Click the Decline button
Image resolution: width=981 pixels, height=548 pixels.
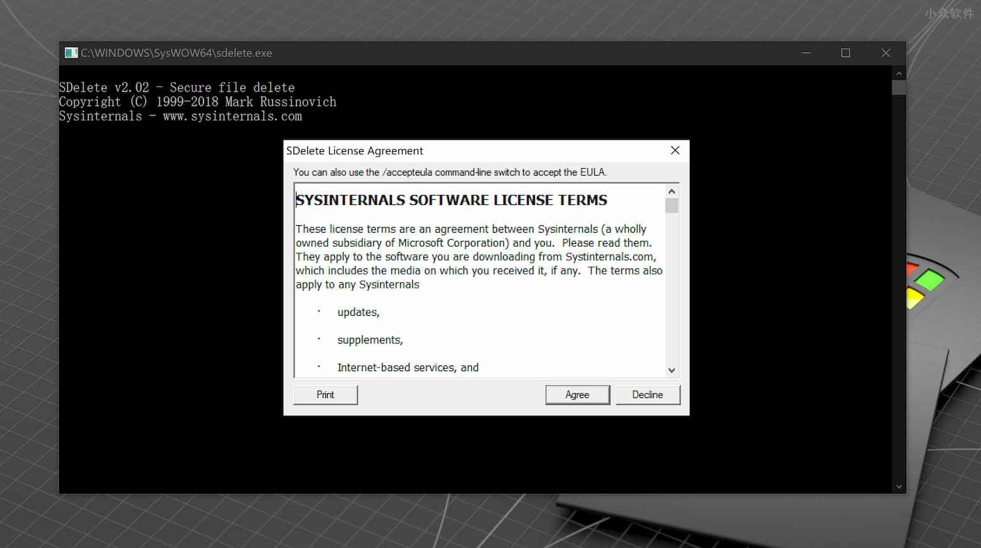point(648,394)
